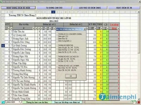Open the Loi nhap diem filter dropdown
This screenshot has width=141, height=105.
118,28
